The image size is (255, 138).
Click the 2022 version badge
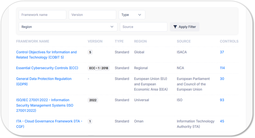point(93,100)
